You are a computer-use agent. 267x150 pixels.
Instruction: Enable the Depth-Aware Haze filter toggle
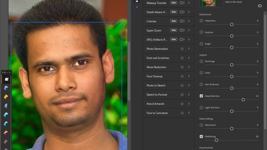[182, 12]
